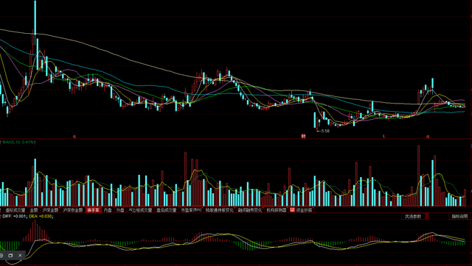Click the DEA: +0.030 value
Screen dimensions: 472x266
[41, 216]
